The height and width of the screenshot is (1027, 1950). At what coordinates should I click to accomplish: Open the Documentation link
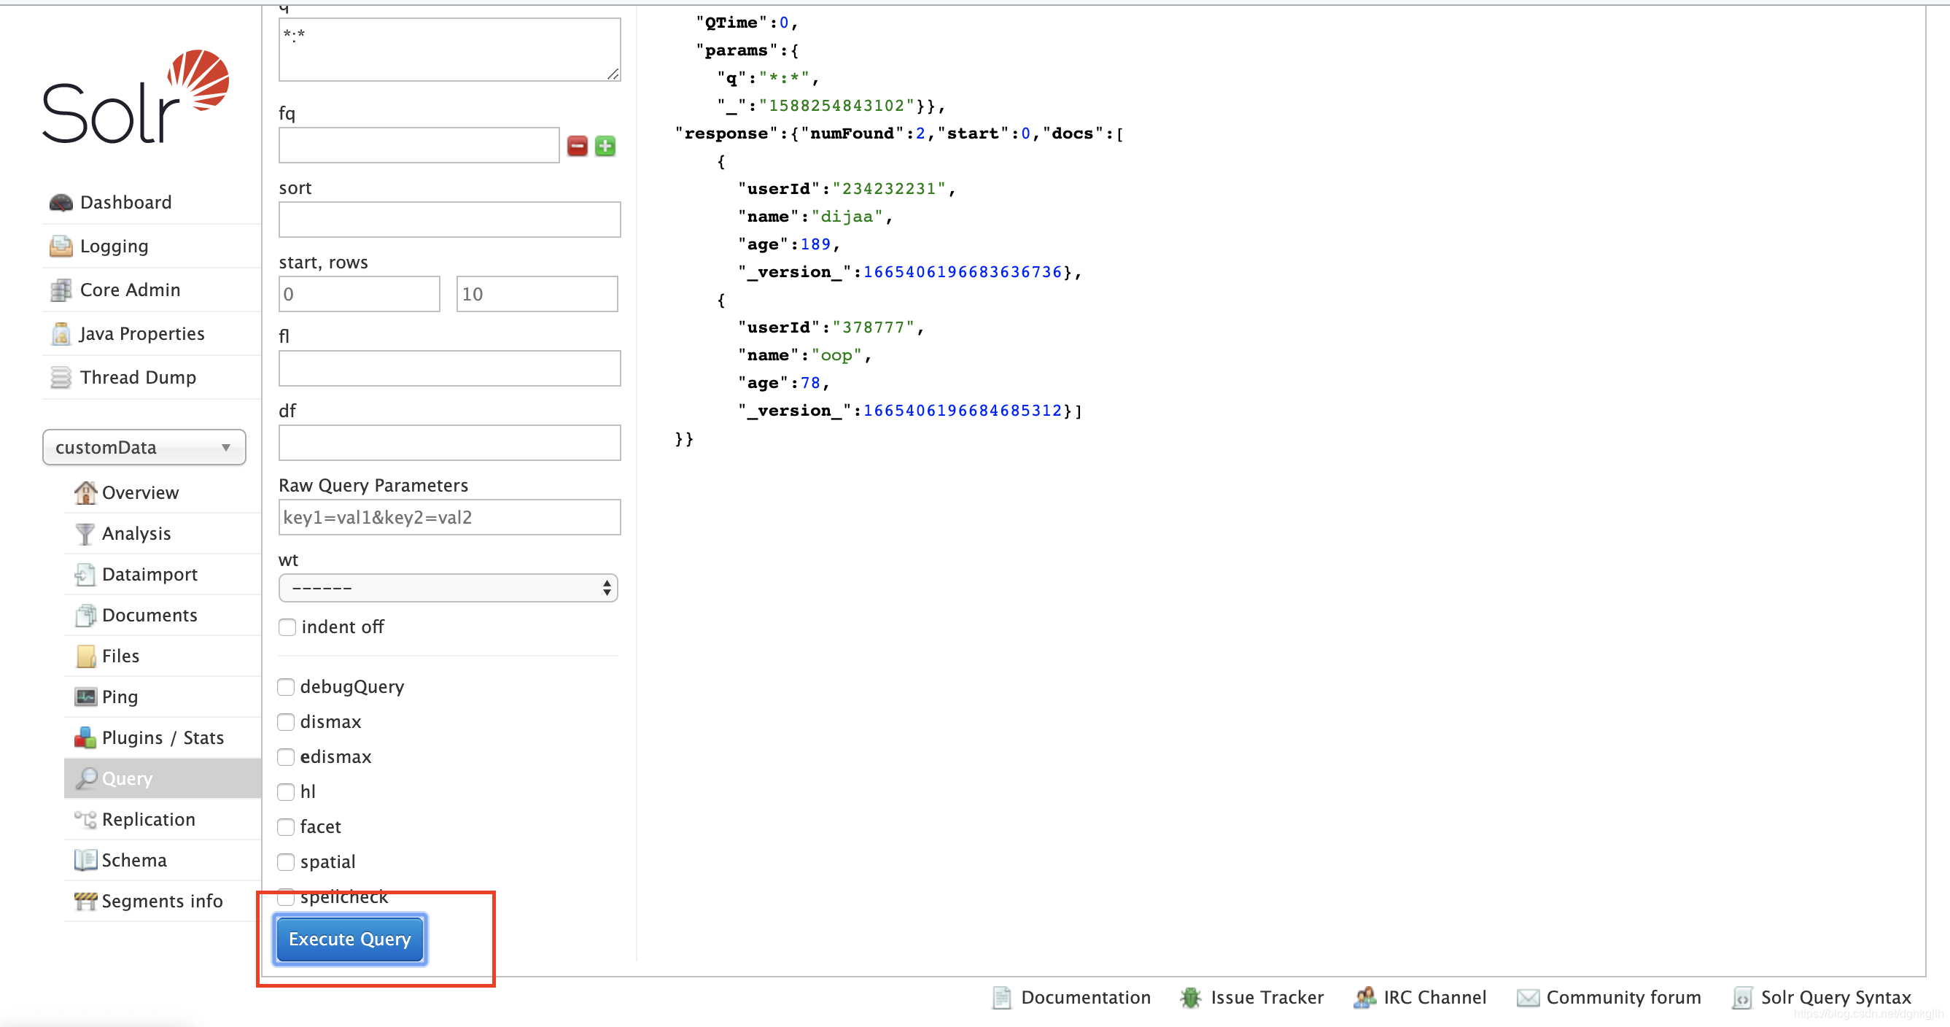tap(1086, 999)
